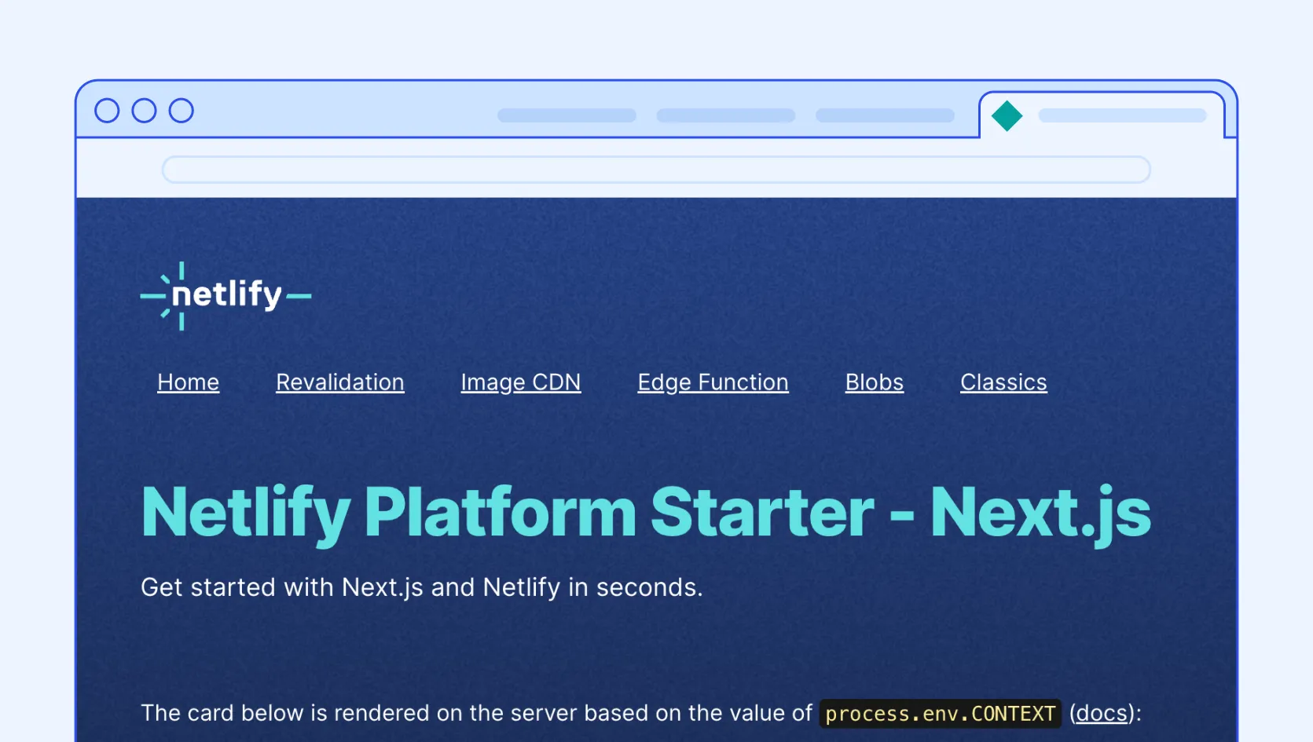Click the teal diamond favicon in the active tab
The width and height of the screenshot is (1313, 742).
pos(1007,116)
